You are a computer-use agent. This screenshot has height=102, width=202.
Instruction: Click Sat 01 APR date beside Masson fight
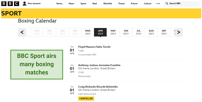pyautogui.click(x=72, y=50)
